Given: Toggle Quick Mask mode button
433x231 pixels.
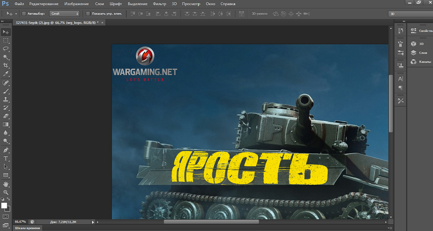Looking at the screenshot, I should 6,216.
